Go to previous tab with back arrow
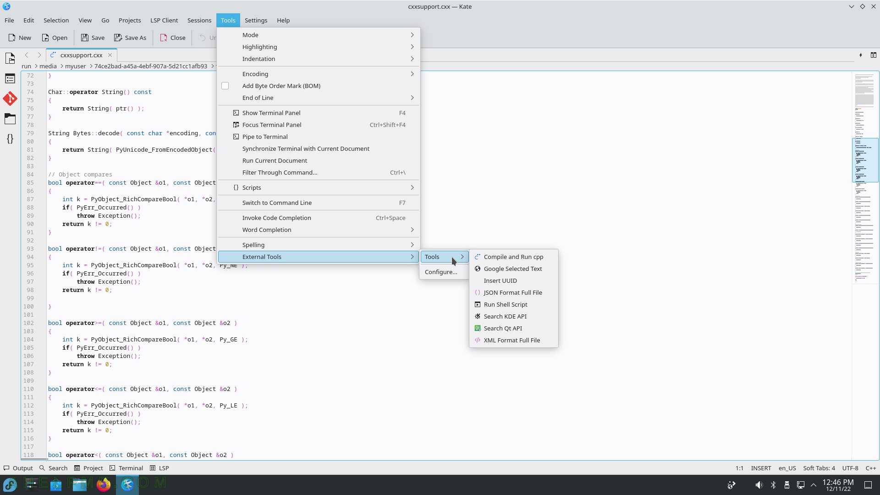The width and height of the screenshot is (880, 495). 27,55
